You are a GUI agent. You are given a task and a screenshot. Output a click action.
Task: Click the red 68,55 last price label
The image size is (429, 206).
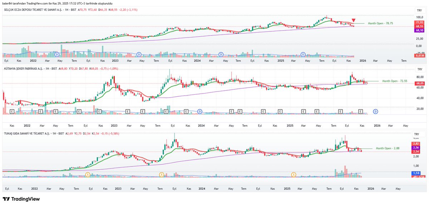pyautogui.click(x=419, y=26)
